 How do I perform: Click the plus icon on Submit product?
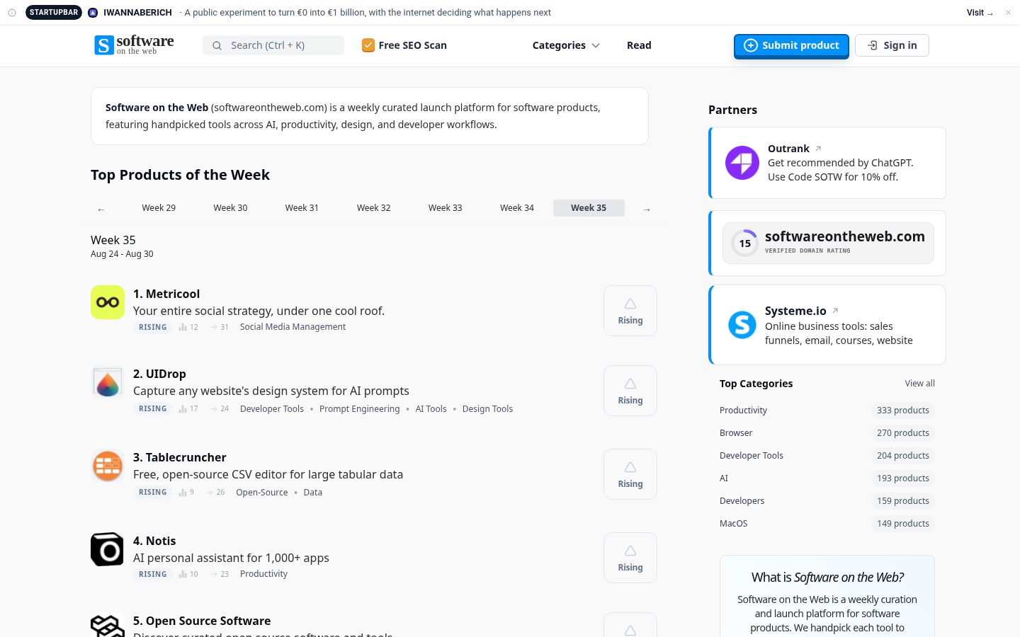click(x=751, y=45)
